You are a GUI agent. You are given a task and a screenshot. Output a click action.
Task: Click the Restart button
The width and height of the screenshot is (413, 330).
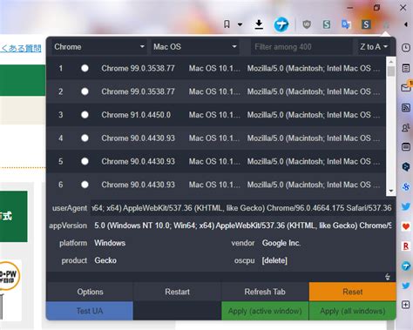point(177,292)
